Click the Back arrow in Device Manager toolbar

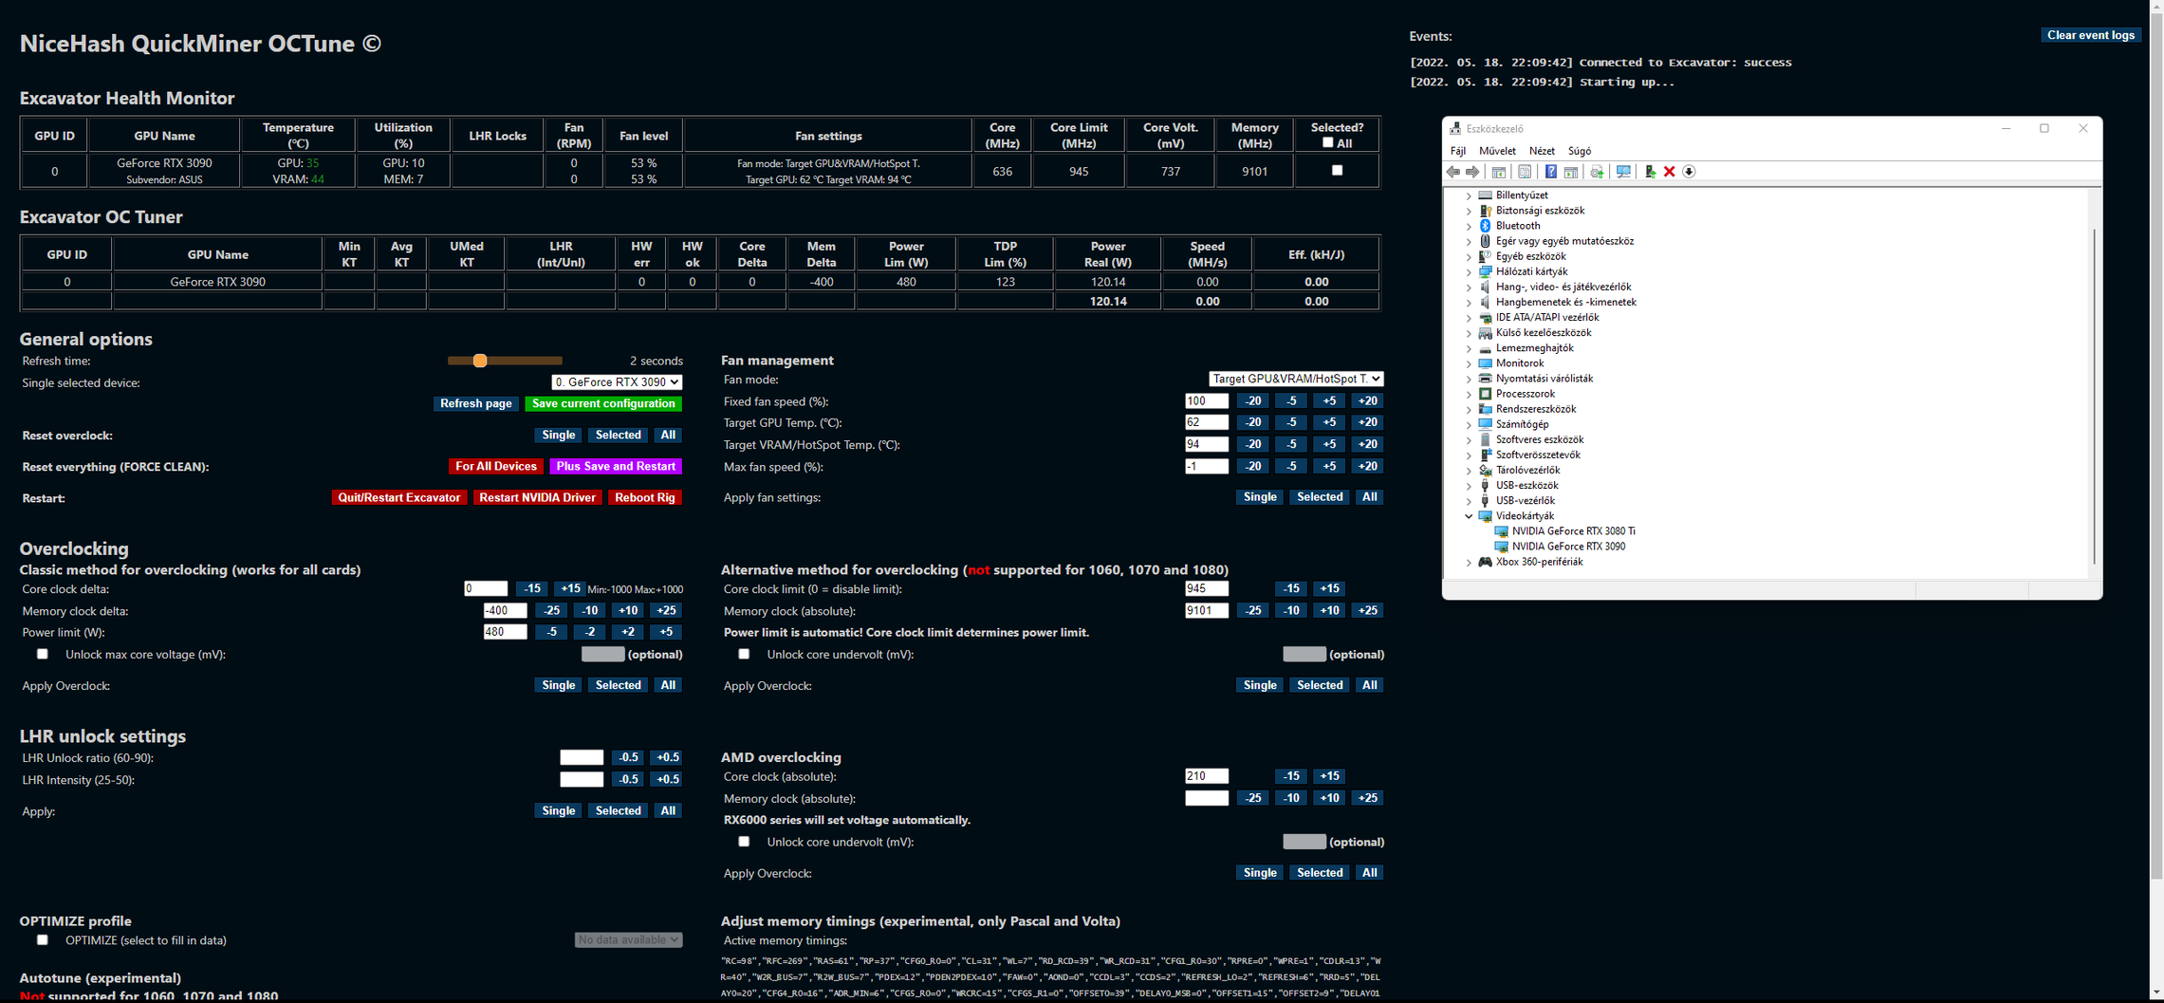[x=1453, y=172]
